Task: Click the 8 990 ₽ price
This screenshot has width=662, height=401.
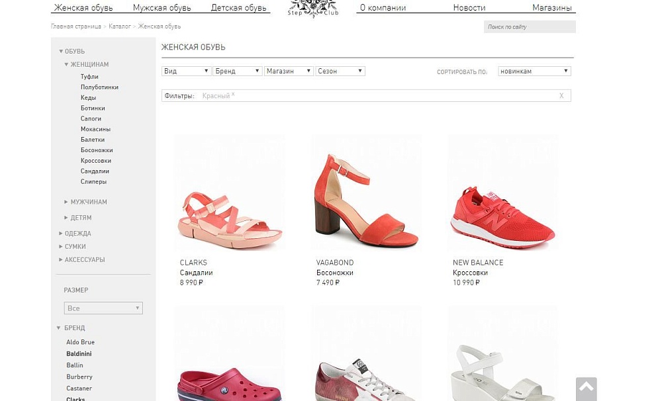Action: 191,283
